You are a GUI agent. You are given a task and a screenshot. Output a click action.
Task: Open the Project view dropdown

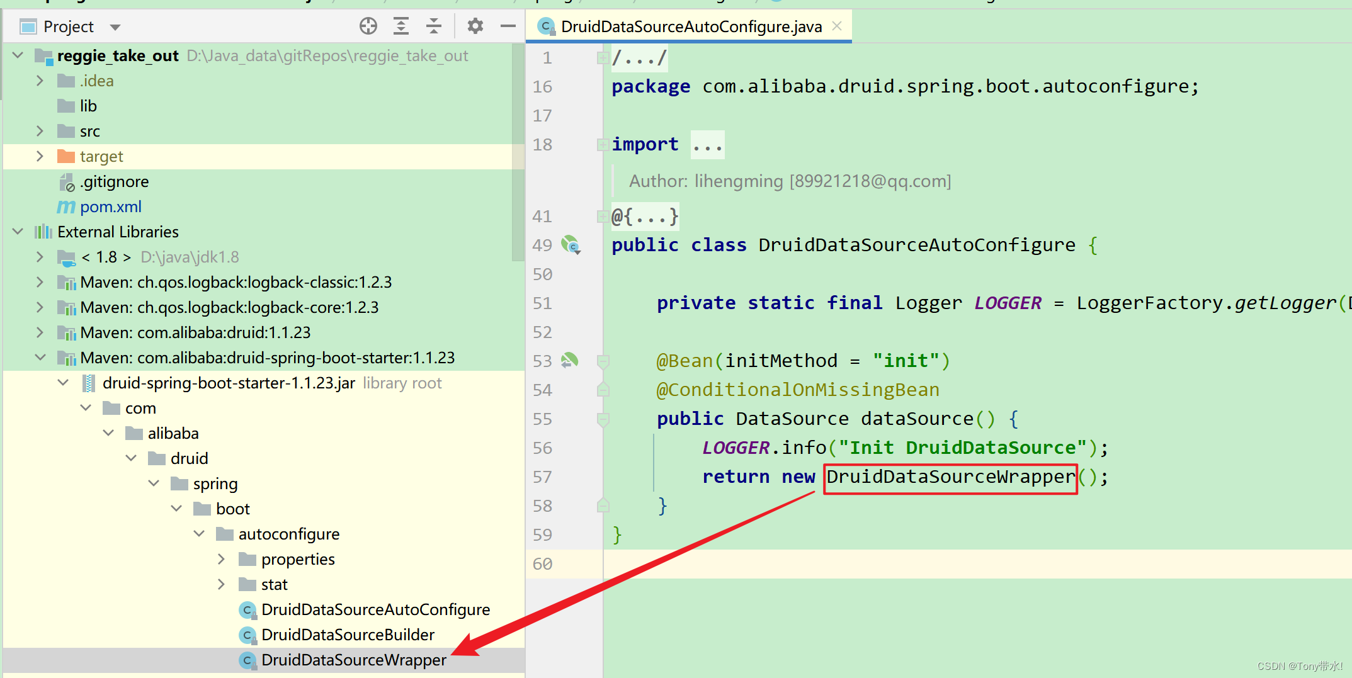115,27
